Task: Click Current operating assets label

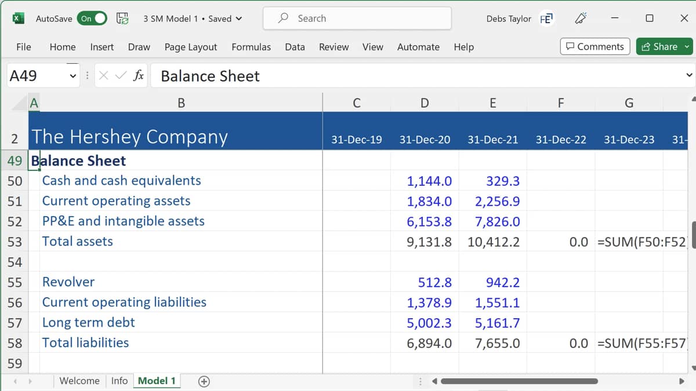Action: click(x=116, y=201)
